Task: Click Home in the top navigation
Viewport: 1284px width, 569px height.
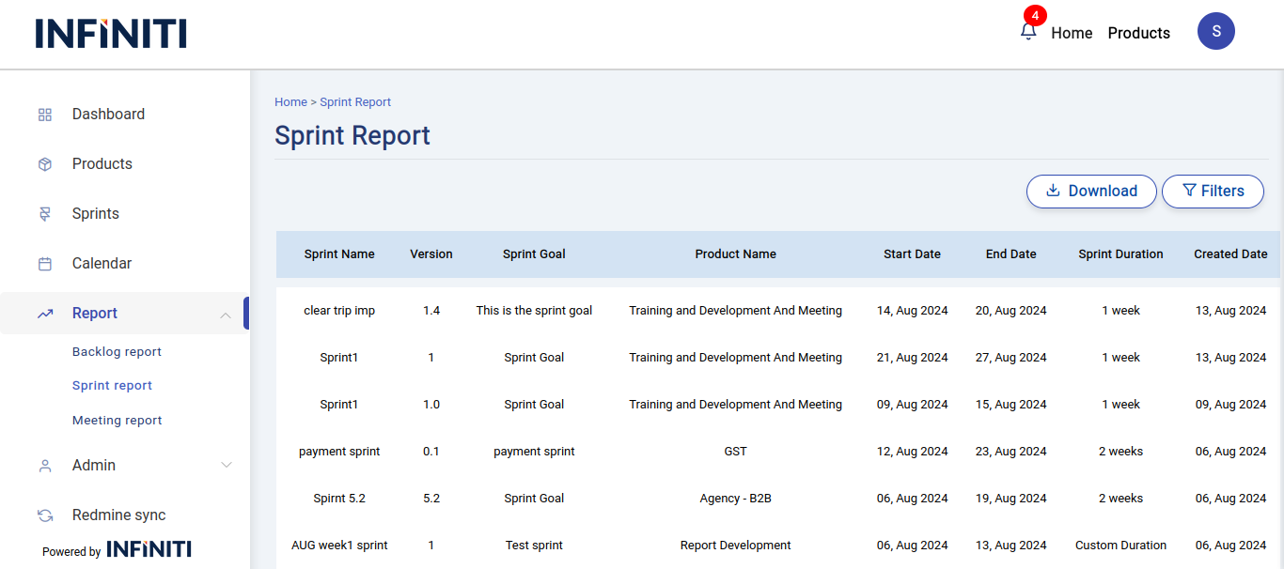Action: 1072,33
